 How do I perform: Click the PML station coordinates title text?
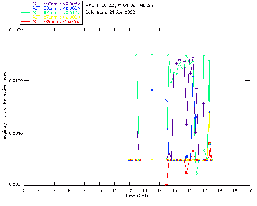pyautogui.click(x=119, y=5)
